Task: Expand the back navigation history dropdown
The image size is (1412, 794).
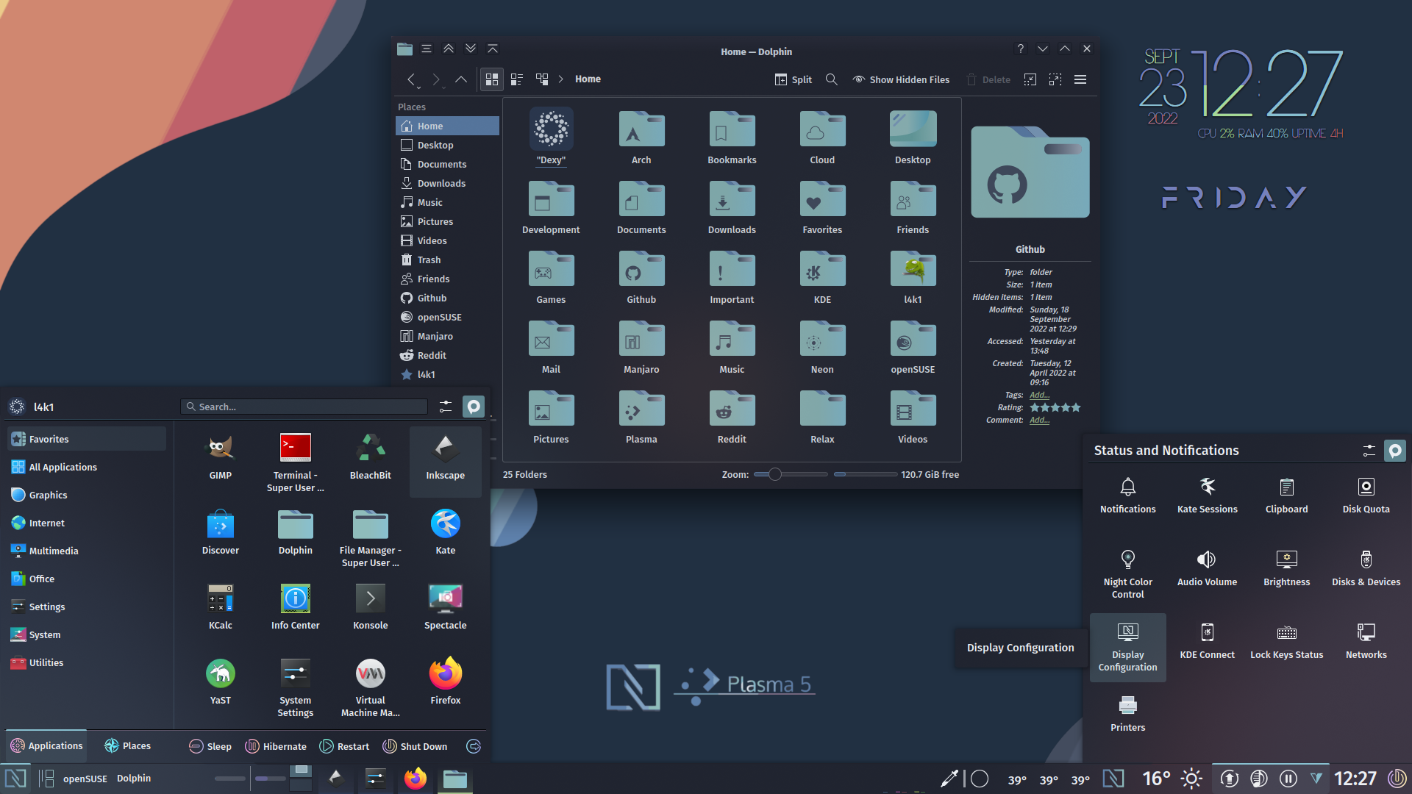Action: point(418,87)
